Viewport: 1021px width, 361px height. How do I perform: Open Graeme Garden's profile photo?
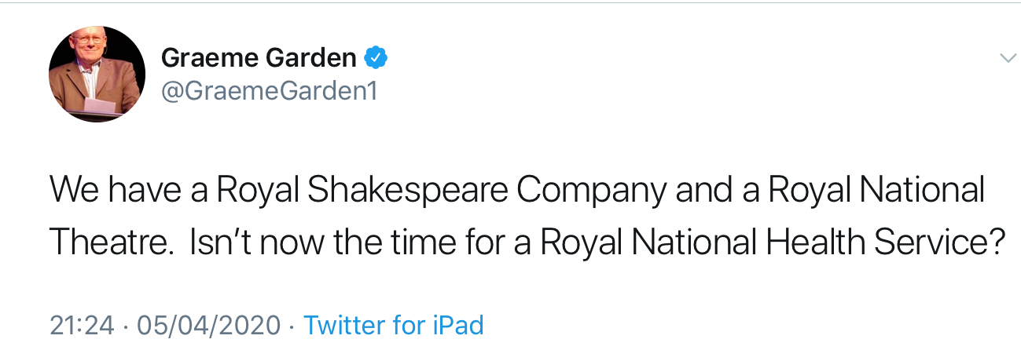pyautogui.click(x=97, y=75)
